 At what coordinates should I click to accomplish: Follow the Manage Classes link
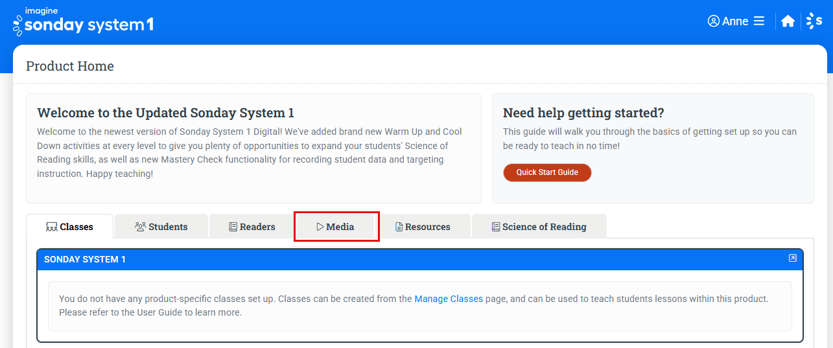coord(449,299)
